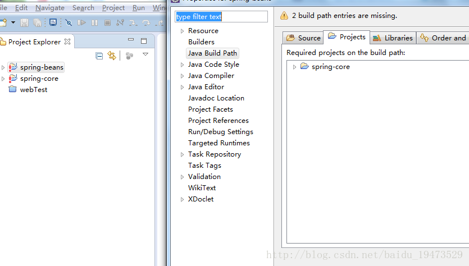The height and width of the screenshot is (266, 469).
Task: Expand the Task Repository node
Action: 182,154
